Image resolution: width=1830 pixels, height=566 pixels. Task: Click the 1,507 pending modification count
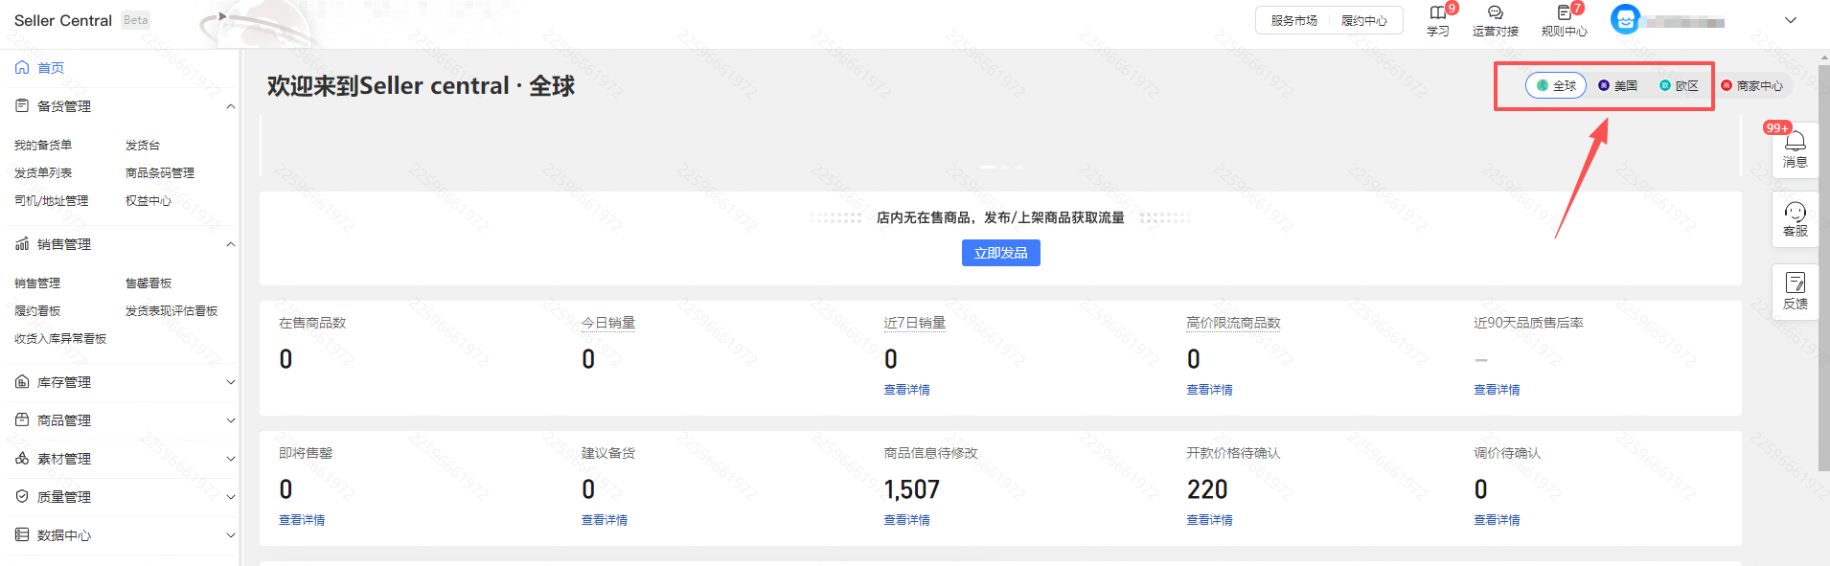point(911,489)
